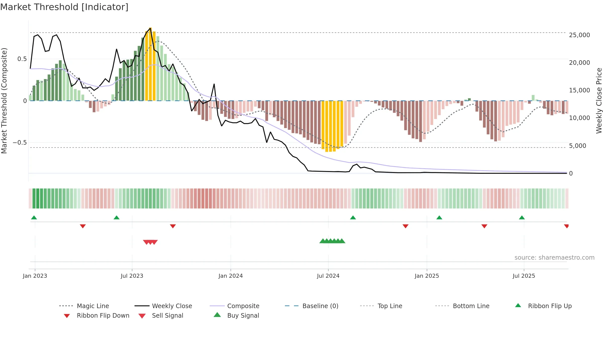Click the first ribbon flip up marker near Jan 2023
603x339 pixels.
pos(34,217)
